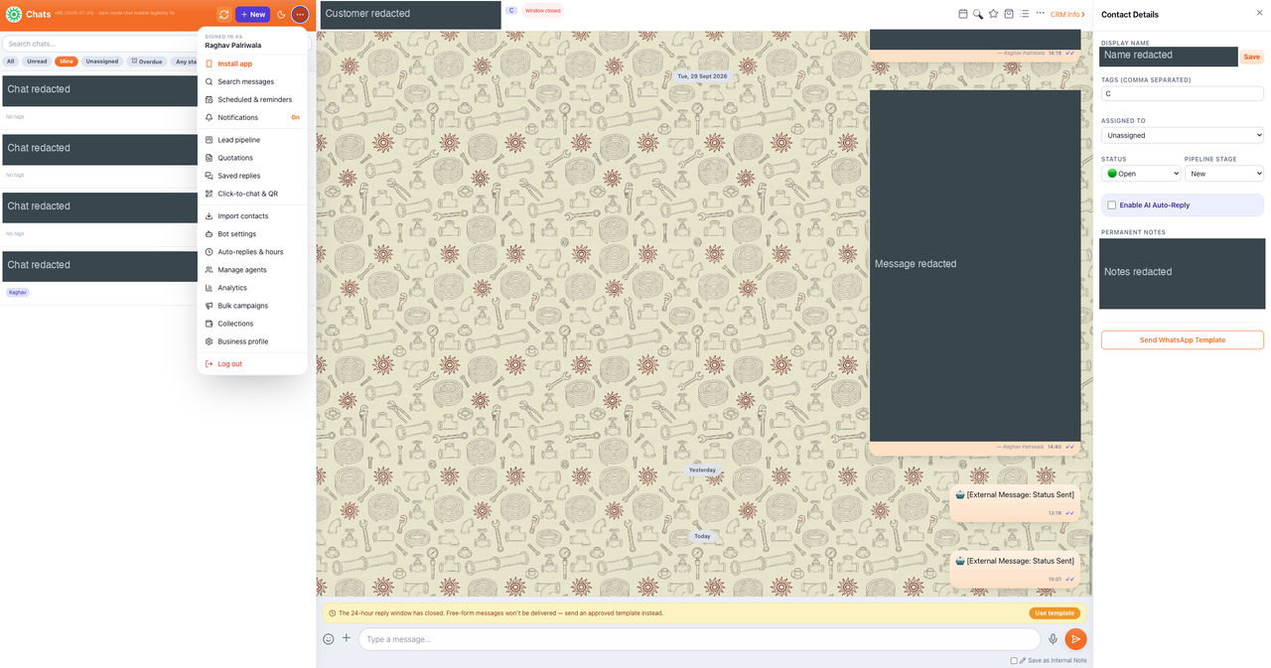Click the Today date separator
Viewport: 1271px width, 668px height.
pos(702,536)
